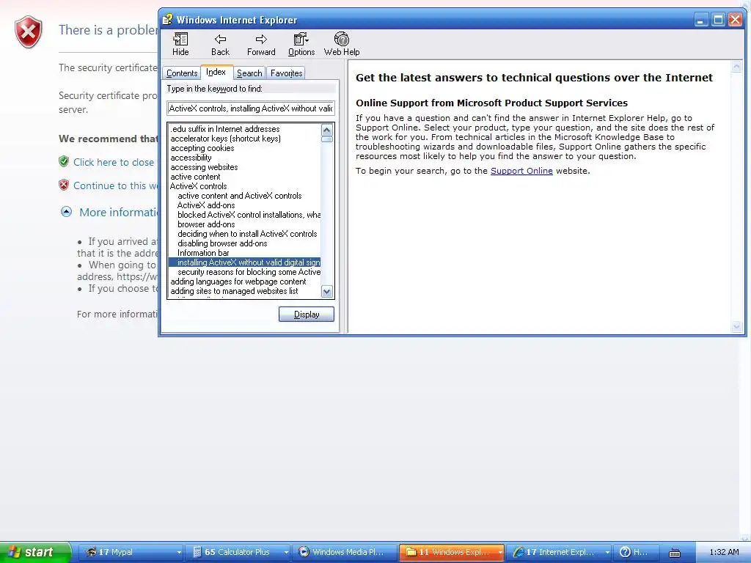Viewport: 751px width, 563px height.
Task: Click the system tray clock
Action: [x=724, y=552]
